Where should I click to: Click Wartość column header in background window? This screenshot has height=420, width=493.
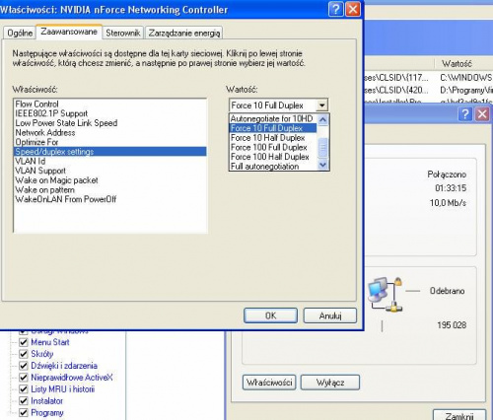pyautogui.click(x=463, y=63)
